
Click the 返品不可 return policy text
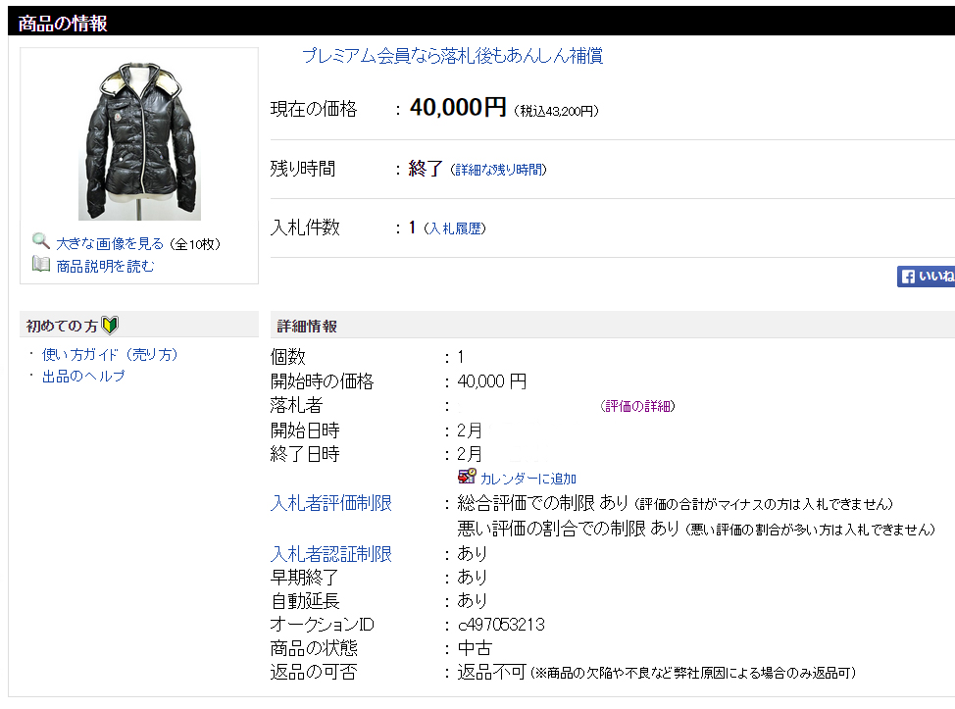tap(491, 673)
